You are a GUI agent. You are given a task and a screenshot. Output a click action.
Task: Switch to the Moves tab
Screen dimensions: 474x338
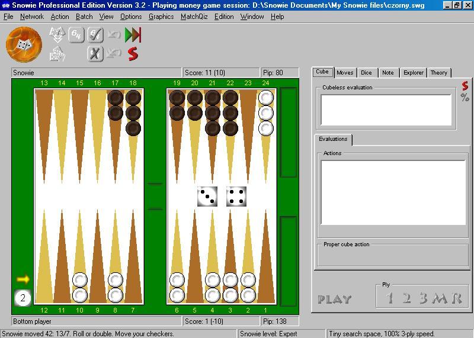point(345,73)
